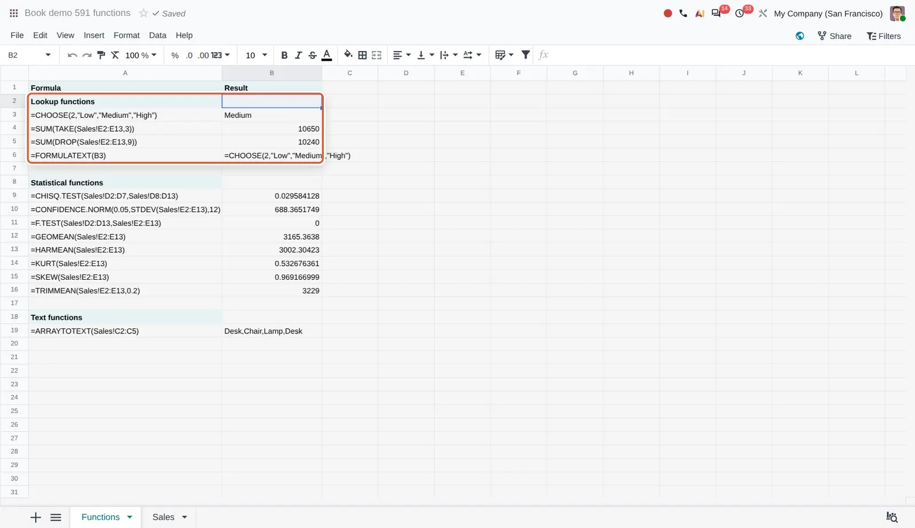Toggle the data filter funnel icon

point(526,55)
